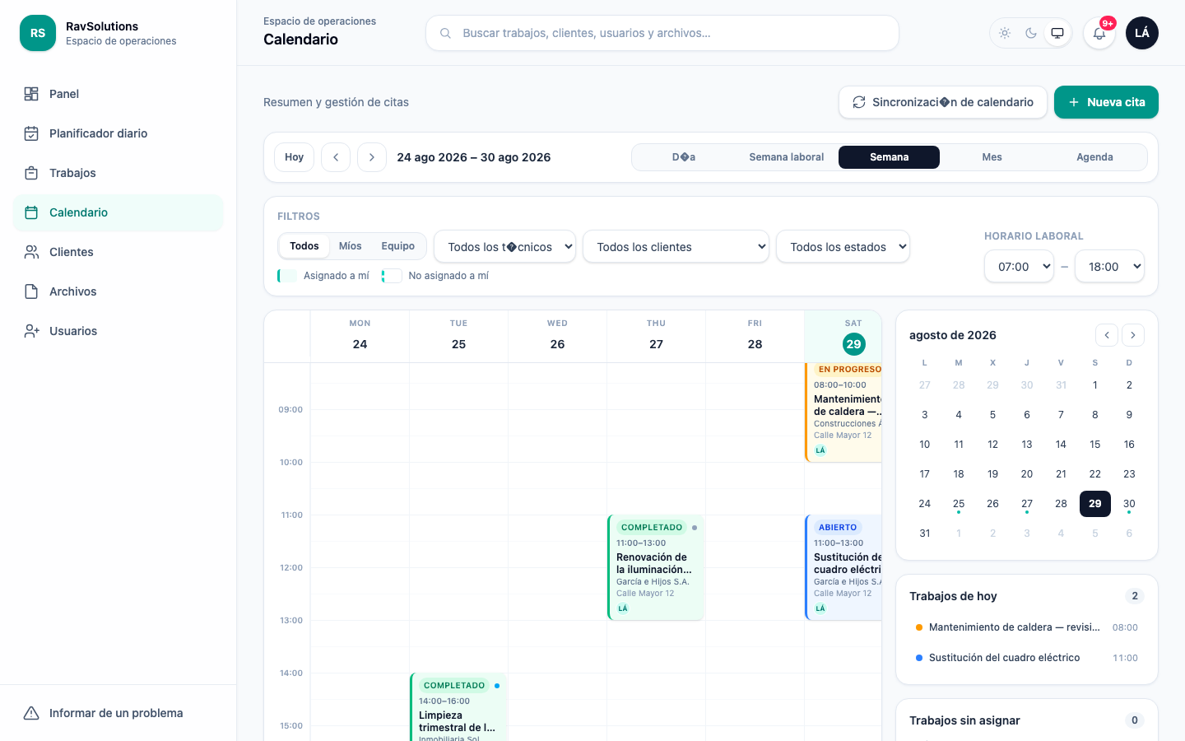The width and height of the screenshot is (1185, 741).
Task: Click the RS workspace logo
Action: [x=38, y=33]
